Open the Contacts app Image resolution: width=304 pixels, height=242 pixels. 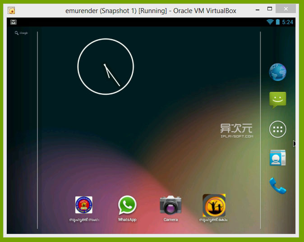point(278,158)
